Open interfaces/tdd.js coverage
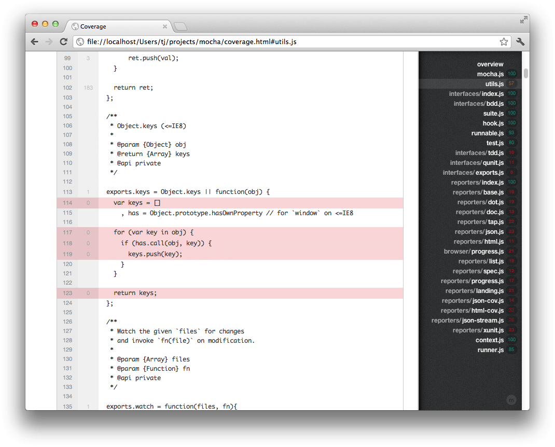 [x=479, y=153]
